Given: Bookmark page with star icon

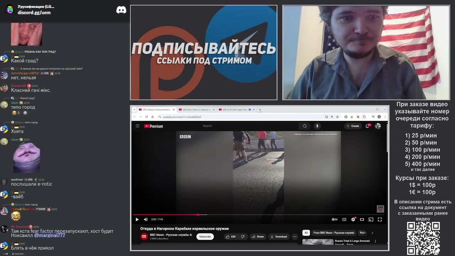Looking at the screenshot, I should point(337,117).
